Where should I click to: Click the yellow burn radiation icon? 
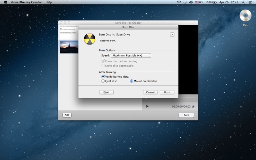[90, 39]
